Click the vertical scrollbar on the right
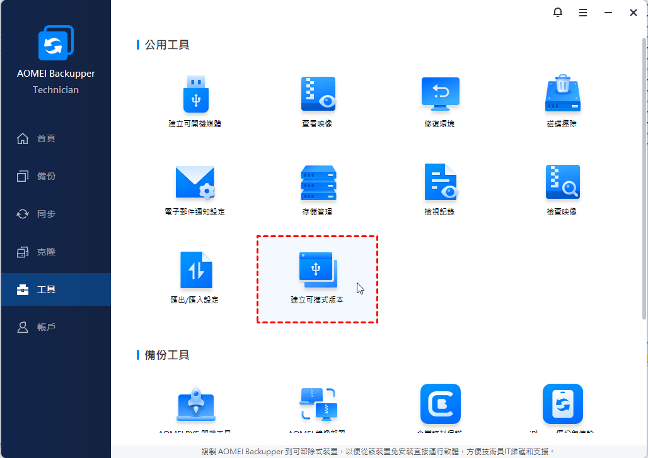 644,177
